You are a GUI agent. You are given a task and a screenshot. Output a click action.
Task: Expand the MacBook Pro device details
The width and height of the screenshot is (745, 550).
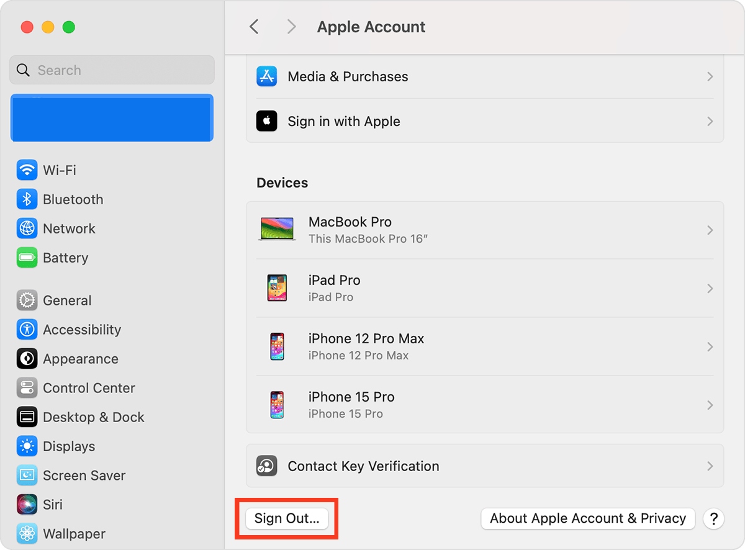pyautogui.click(x=484, y=230)
